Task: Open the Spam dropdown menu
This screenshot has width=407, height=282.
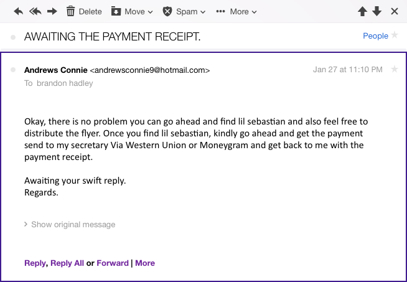Action: [x=184, y=11]
